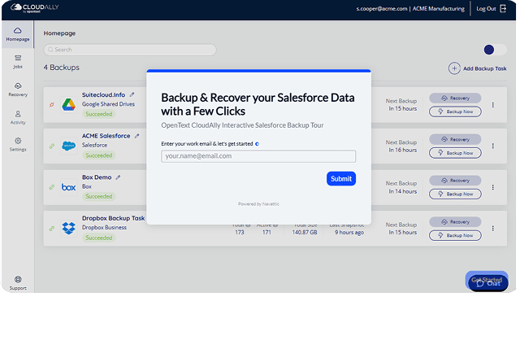Open the Chat widget

click(x=487, y=282)
